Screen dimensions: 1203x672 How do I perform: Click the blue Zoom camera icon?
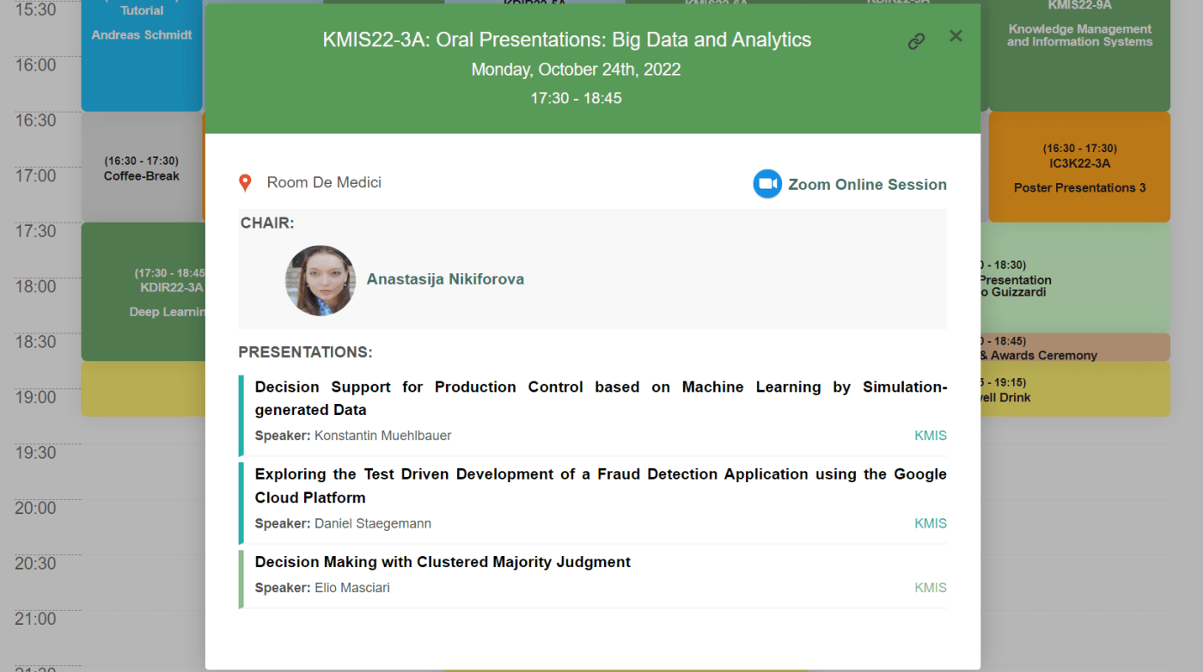[x=766, y=184]
